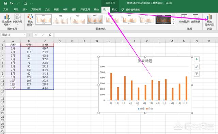Image resolution: width=218 pixels, height=134 pixels.
Task: Click cell B3 with value 117
Action: click(29, 52)
